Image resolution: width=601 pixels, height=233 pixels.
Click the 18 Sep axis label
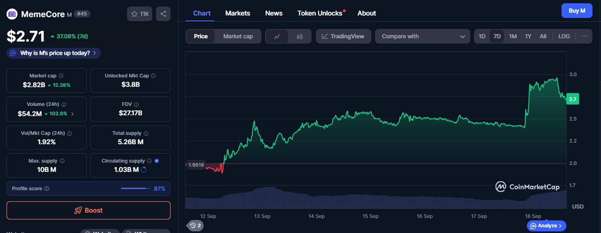(533, 216)
